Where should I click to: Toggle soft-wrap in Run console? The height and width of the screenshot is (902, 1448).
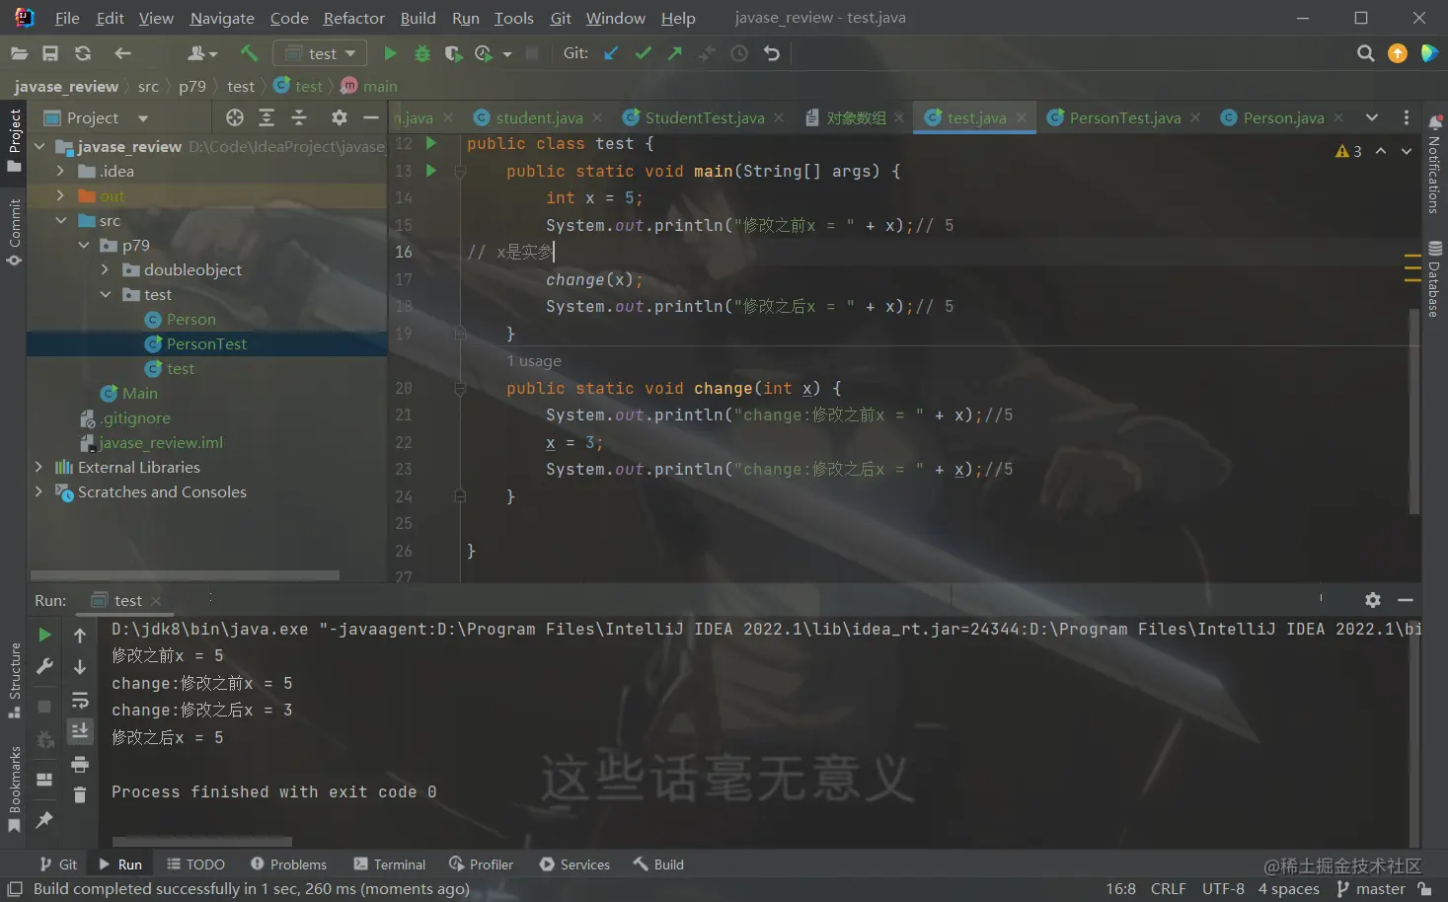point(80,701)
